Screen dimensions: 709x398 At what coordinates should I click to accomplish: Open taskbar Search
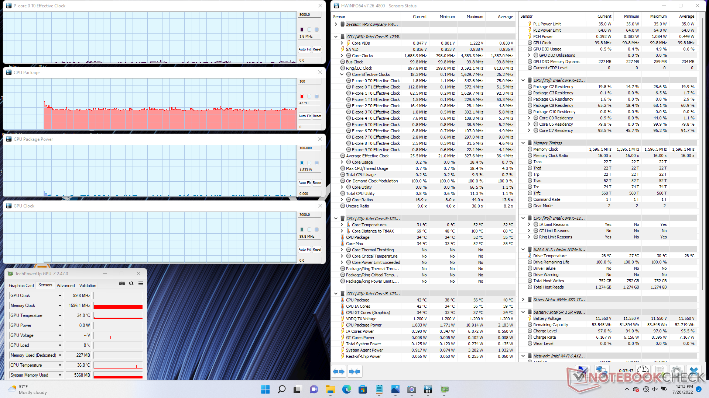coord(281,389)
